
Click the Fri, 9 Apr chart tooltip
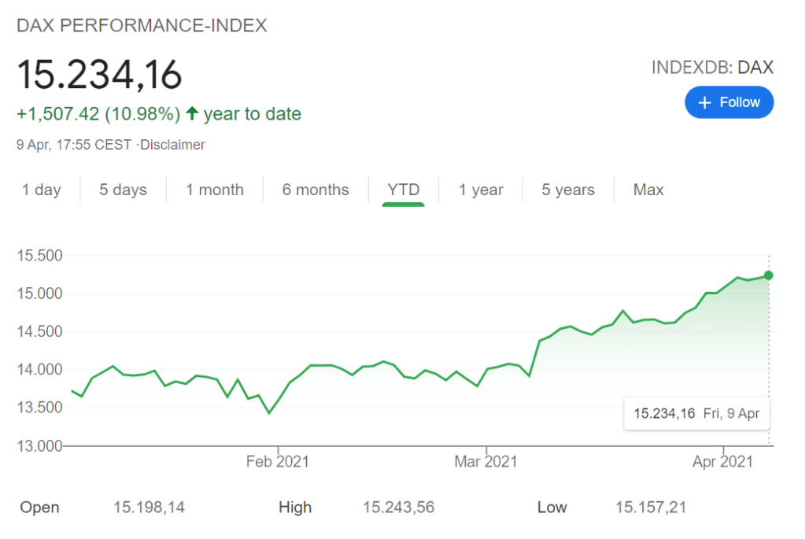point(696,413)
